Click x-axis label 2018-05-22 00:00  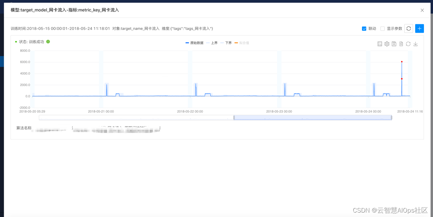point(190,111)
